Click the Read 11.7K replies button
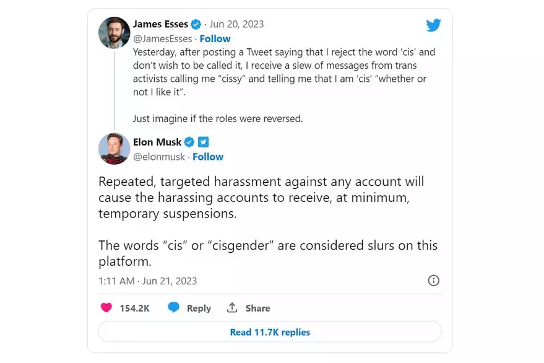Image resolution: width=544 pixels, height=363 pixels. (270, 332)
